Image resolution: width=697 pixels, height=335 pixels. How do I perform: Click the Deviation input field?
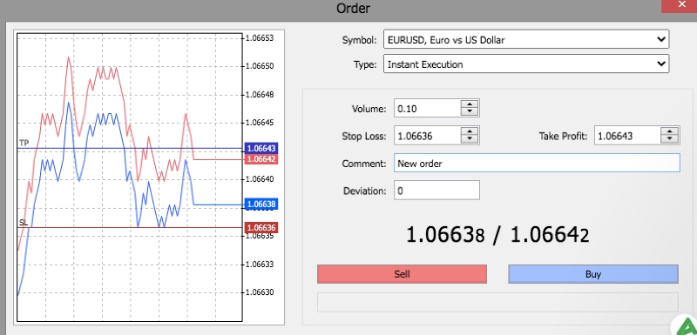tap(437, 191)
